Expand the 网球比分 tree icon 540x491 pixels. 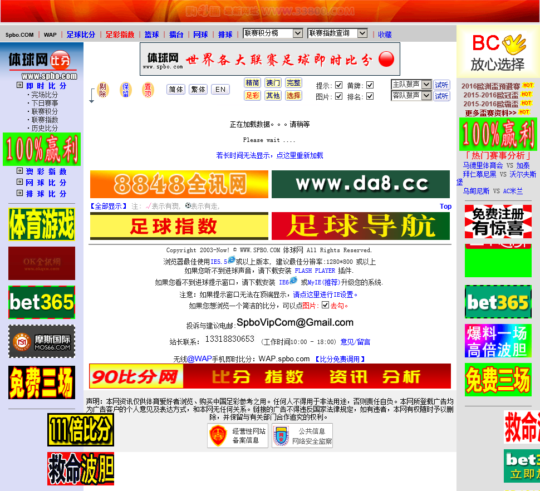pyautogui.click(x=20, y=182)
